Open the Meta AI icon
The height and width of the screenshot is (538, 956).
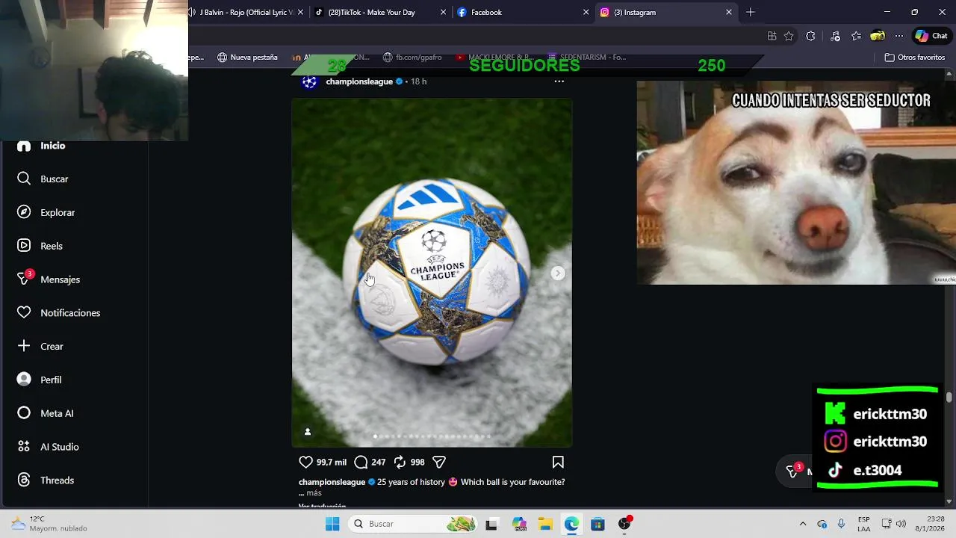[x=24, y=413]
